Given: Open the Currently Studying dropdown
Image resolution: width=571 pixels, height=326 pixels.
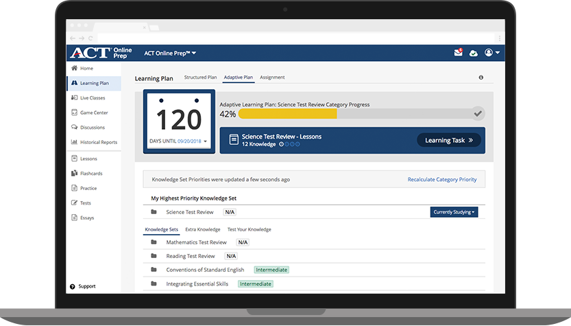Looking at the screenshot, I should (454, 212).
